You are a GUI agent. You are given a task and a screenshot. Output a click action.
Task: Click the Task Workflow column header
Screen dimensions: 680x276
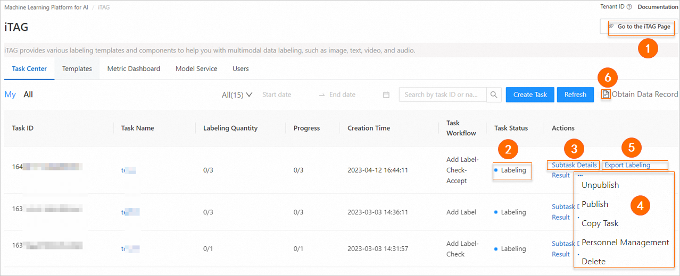tap(461, 128)
